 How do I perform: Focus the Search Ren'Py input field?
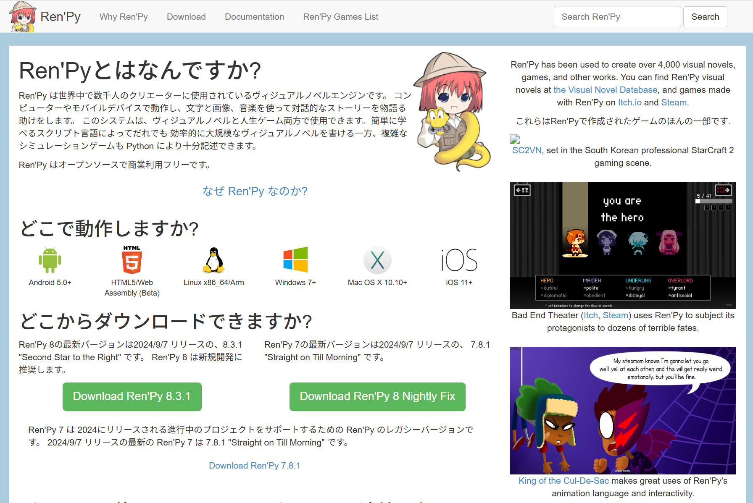click(617, 17)
